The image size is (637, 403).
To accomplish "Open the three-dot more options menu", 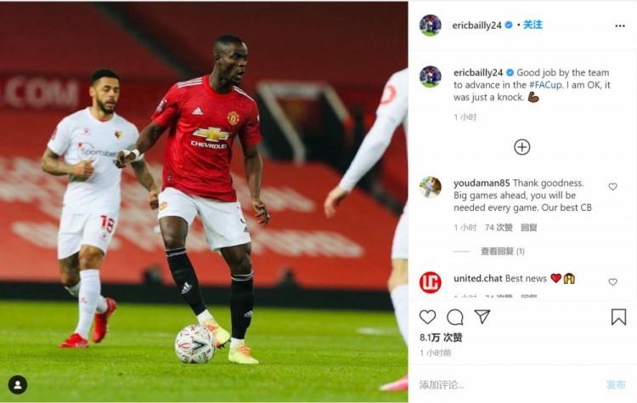I will point(620,26).
